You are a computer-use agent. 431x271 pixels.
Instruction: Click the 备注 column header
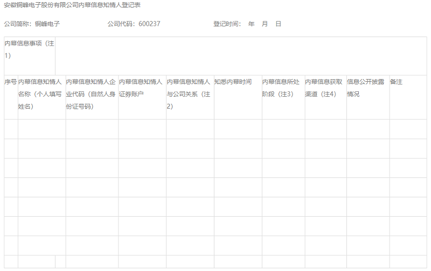pos(396,82)
